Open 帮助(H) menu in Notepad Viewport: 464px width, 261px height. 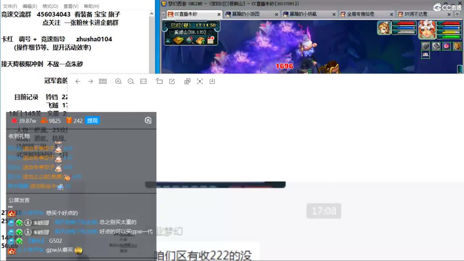(91, 6)
